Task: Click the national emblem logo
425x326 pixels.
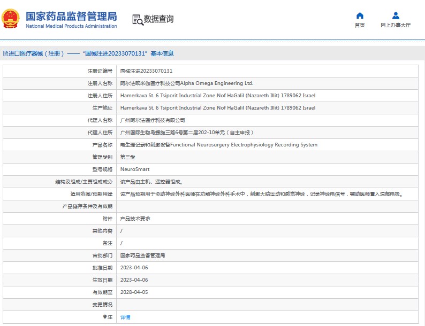Action: (10, 19)
